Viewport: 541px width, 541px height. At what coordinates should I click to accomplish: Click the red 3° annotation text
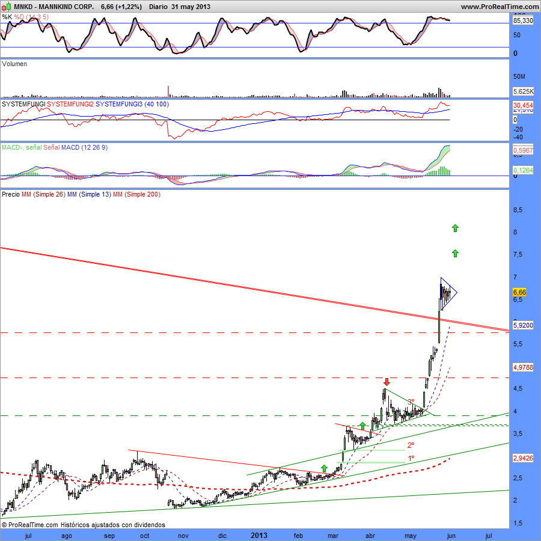411,402
